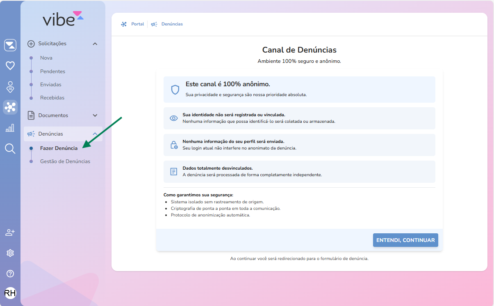The height and width of the screenshot is (306, 494).
Task: Open the help question mark icon
Action: click(x=10, y=274)
